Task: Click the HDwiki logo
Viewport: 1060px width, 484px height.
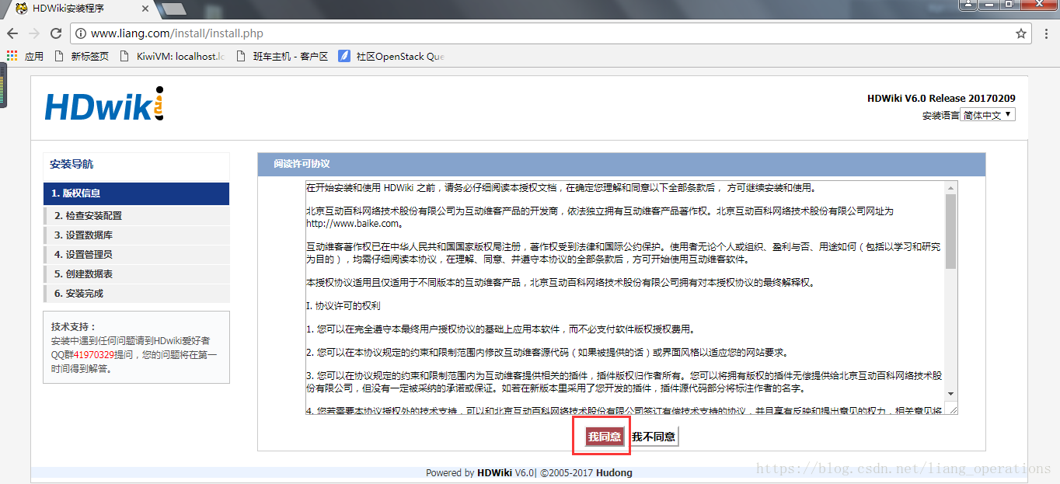Action: 104,105
